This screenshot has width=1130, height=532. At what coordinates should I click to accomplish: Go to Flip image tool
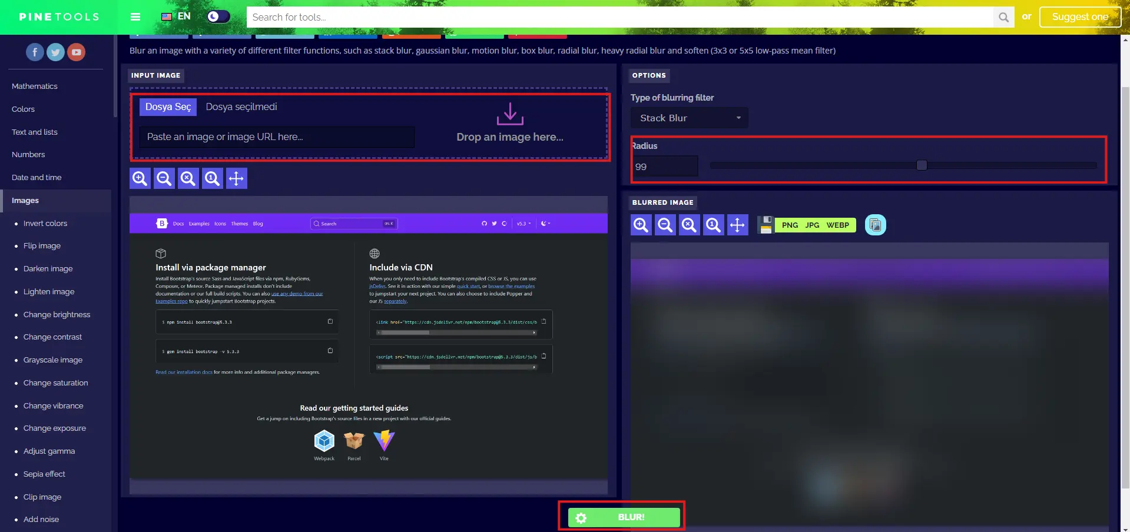(42, 245)
